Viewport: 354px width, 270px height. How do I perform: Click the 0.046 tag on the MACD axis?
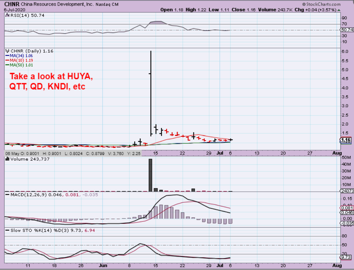(347, 212)
